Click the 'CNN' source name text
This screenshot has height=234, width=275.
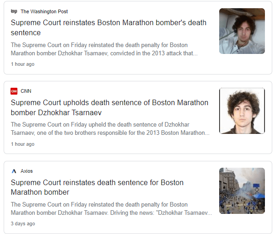pyautogui.click(x=26, y=91)
